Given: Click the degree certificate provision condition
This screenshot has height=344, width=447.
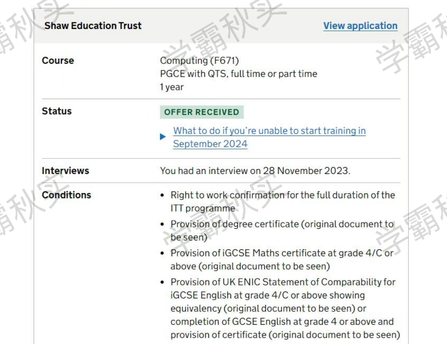Looking at the screenshot, I should click(282, 231).
